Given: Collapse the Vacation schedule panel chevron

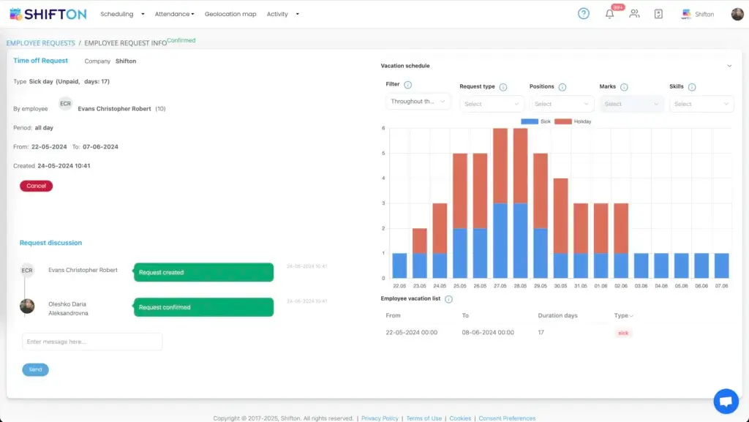Looking at the screenshot, I should pos(729,66).
